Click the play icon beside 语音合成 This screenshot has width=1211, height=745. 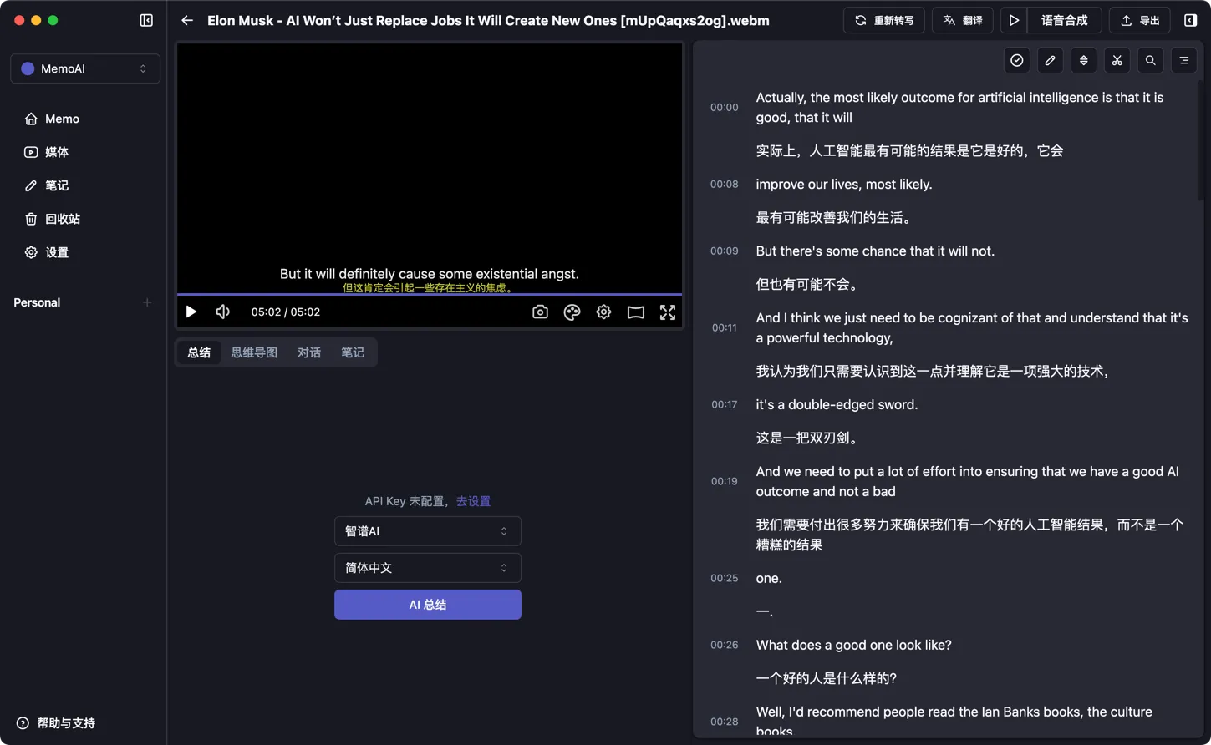(x=1014, y=20)
